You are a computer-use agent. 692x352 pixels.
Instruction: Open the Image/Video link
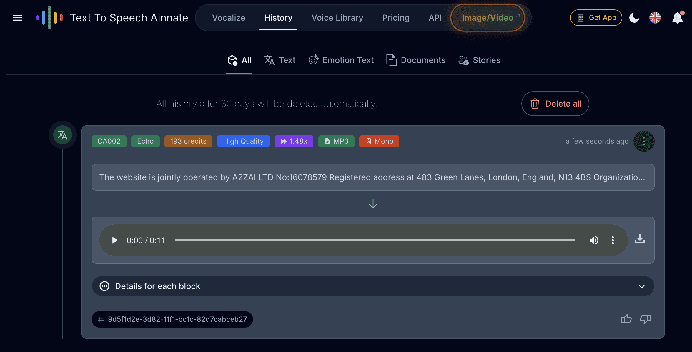tap(488, 18)
